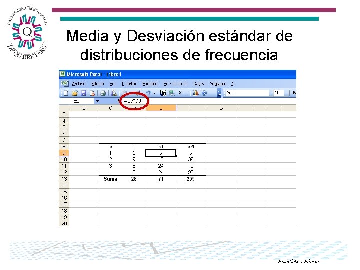360x270 pixels.
Task: Toggle bold with the N button
Action: 294,93
